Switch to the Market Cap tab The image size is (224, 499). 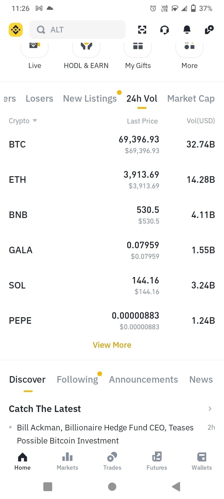(x=191, y=99)
